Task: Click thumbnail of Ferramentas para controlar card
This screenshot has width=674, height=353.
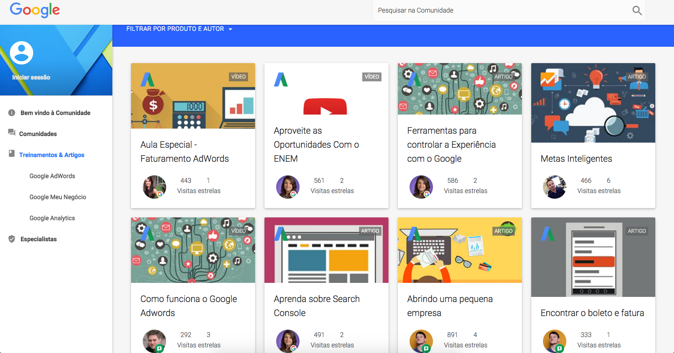Action: click(460, 89)
